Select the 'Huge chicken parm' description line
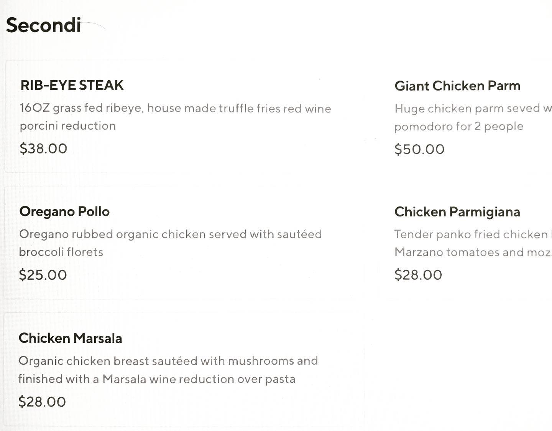552x431 pixels. [x=473, y=109]
